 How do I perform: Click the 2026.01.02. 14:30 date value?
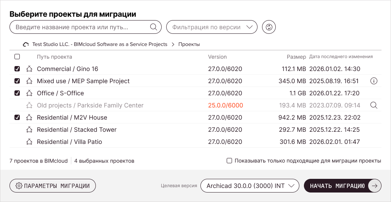click(335, 69)
